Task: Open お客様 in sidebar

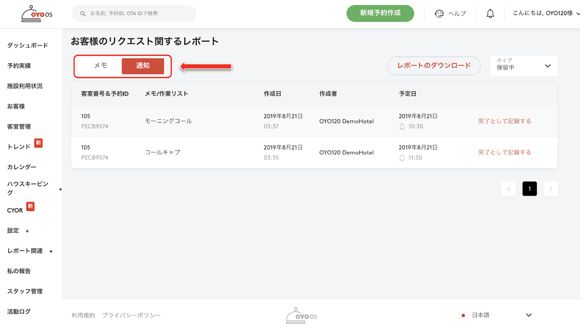Action: point(16,106)
